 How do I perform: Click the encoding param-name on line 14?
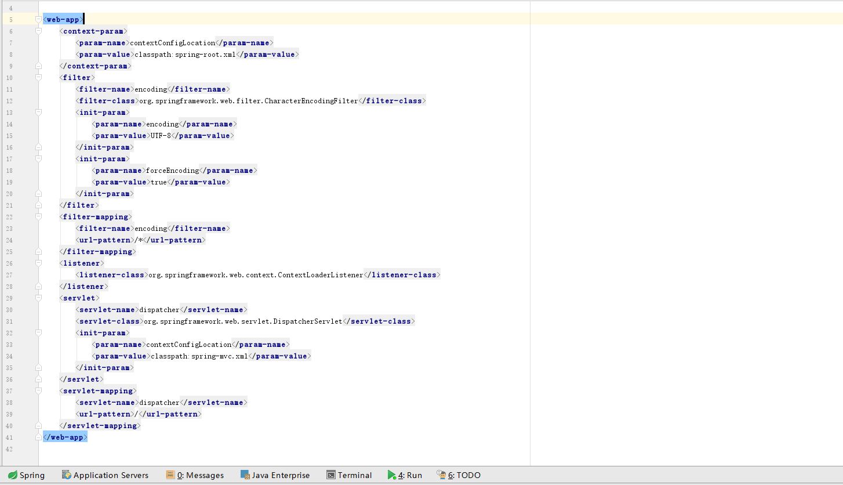(x=163, y=124)
